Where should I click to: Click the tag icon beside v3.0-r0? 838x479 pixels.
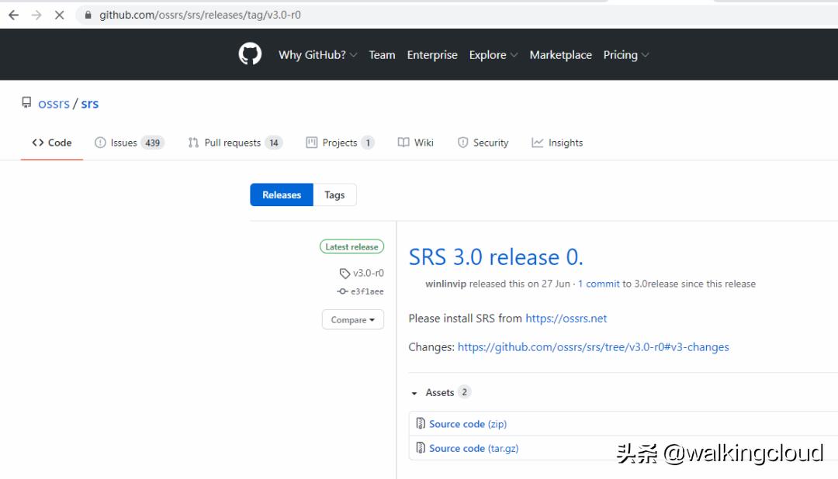344,273
